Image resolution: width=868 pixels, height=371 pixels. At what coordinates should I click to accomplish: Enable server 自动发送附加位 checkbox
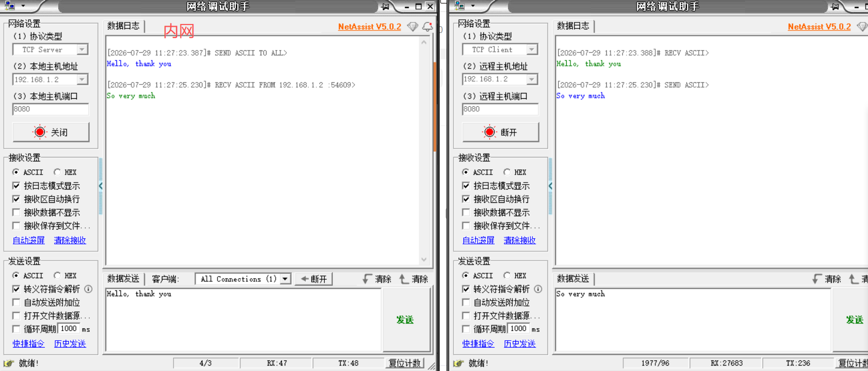pyautogui.click(x=16, y=302)
